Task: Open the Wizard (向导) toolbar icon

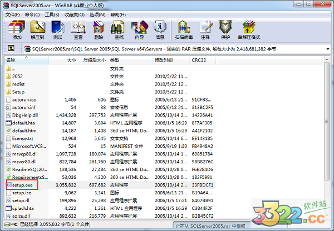Action: point(140,27)
